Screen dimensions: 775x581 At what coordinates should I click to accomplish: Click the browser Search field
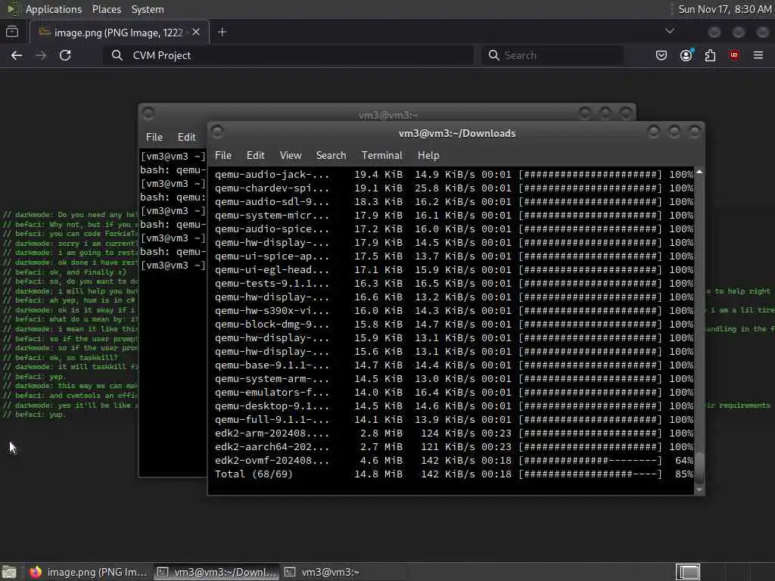coord(552,55)
